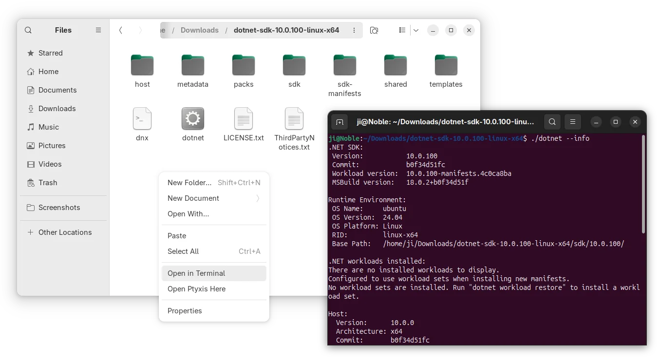Viewport: 660px width, 364px height.
Task: Click the terminal vertical scrollbar
Action: [x=643, y=185]
